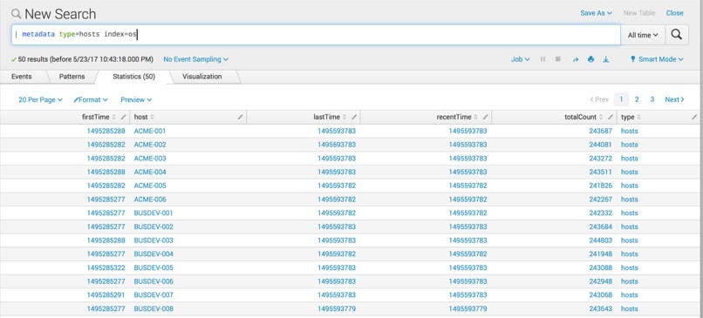The image size is (703, 318).
Task: Open the Save As dropdown
Action: (x=596, y=13)
